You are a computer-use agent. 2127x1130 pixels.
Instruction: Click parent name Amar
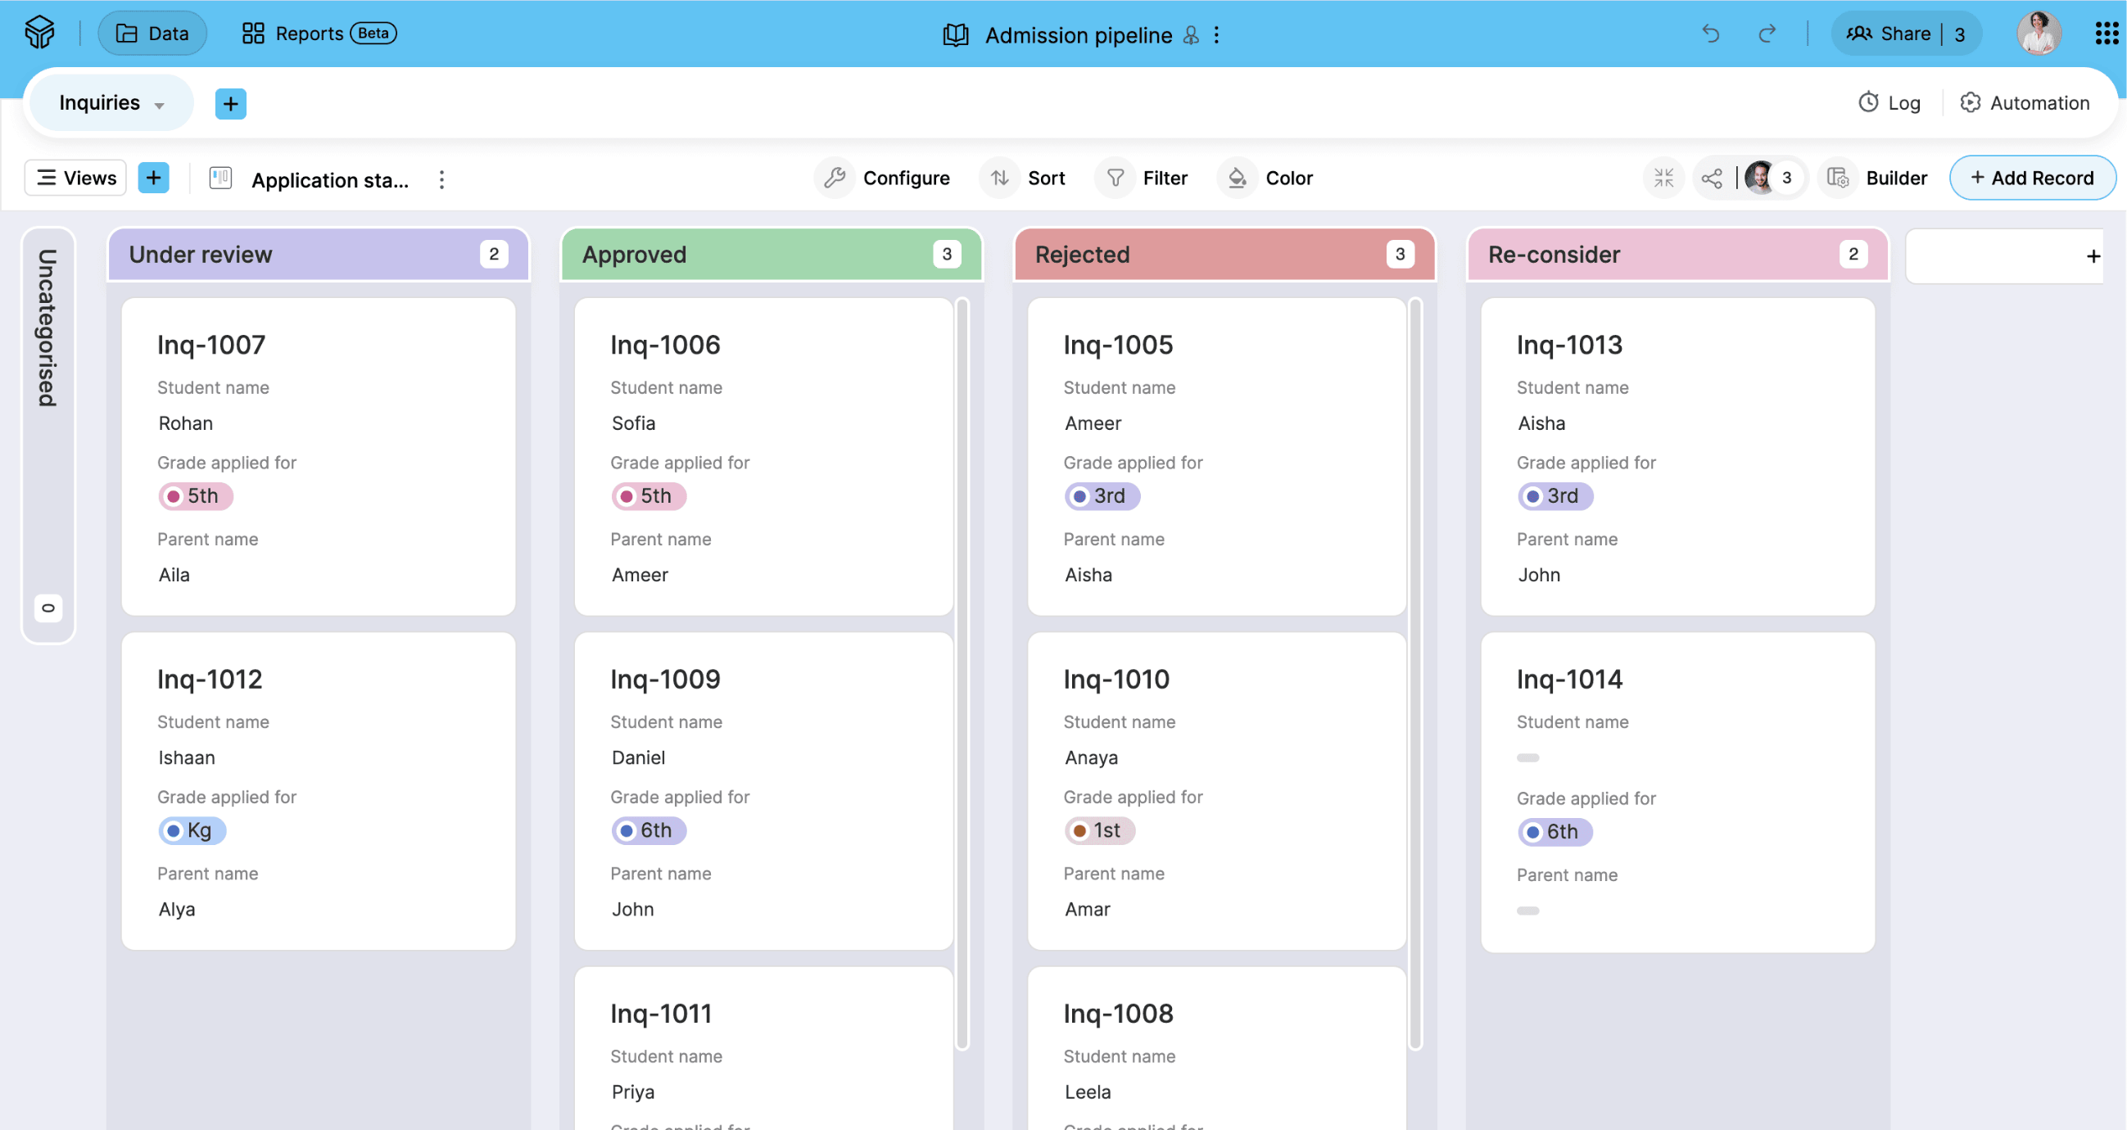[1088, 910]
